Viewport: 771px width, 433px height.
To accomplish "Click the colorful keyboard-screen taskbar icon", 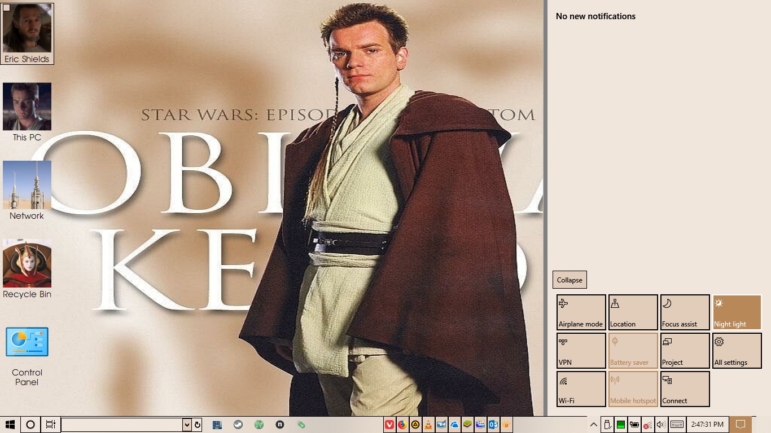I will click(x=480, y=425).
